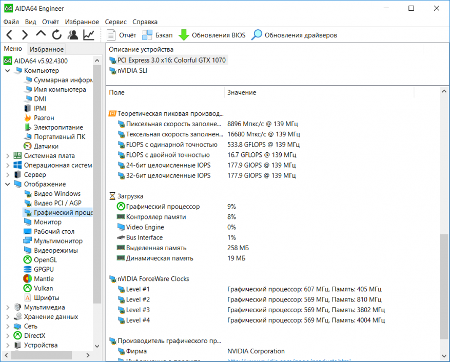Open the Сервис menu
This screenshot has width=450, height=362.
pos(115,22)
